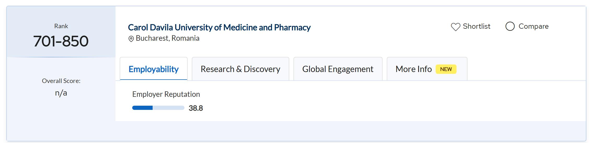Click the 38.8 score value
Screen dimensions: 606x143
tap(196, 108)
